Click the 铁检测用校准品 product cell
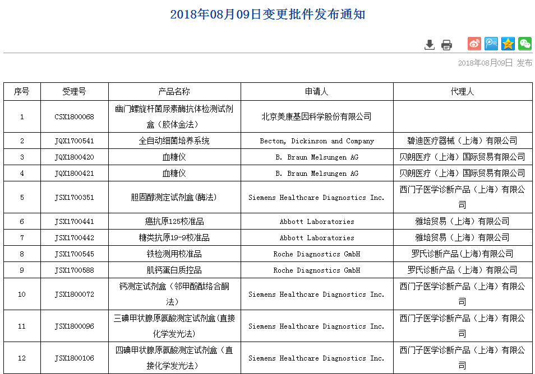 click(x=174, y=254)
